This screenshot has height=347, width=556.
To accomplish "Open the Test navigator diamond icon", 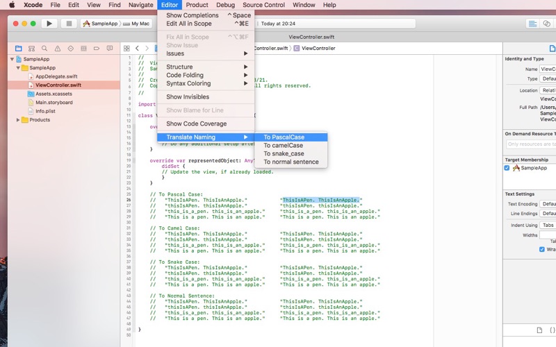I will [71, 49].
